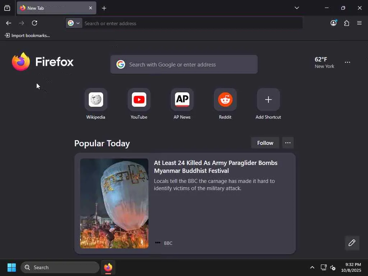Click the Wikipedia label text
368x276 pixels.
(x=96, y=117)
